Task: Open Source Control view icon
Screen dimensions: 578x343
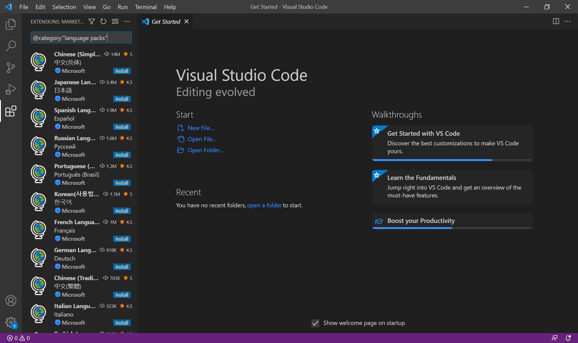Action: click(x=11, y=68)
